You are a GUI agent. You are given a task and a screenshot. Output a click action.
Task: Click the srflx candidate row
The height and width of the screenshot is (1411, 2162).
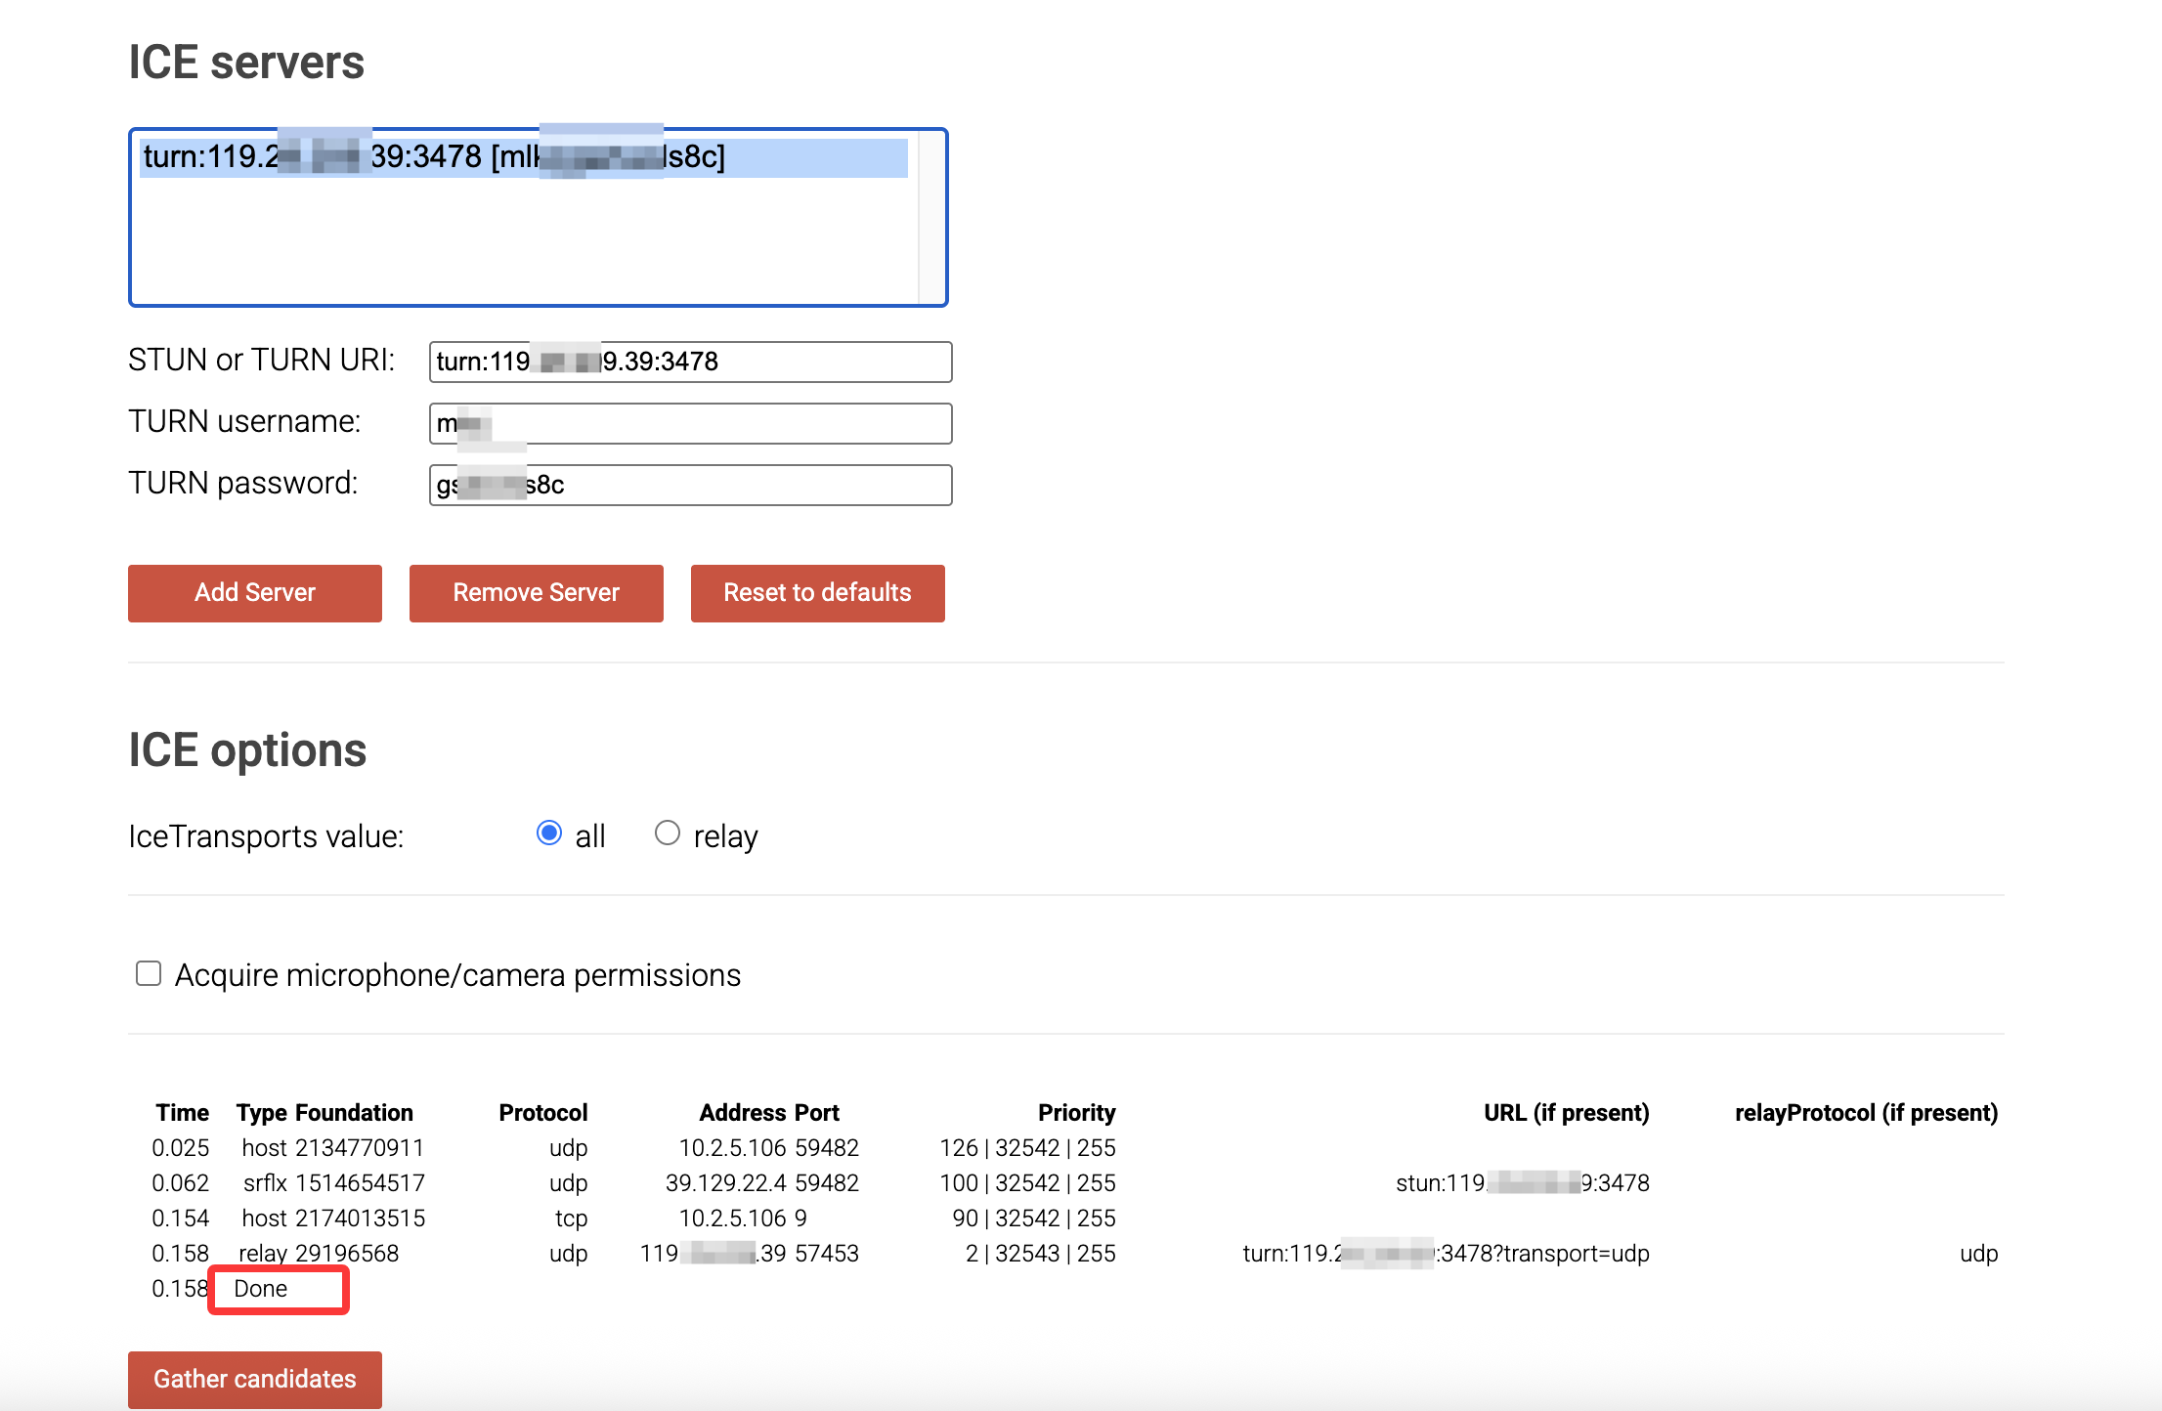pyautogui.click(x=333, y=1183)
